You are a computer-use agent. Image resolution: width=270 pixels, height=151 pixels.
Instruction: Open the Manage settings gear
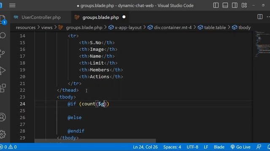point(3,134)
